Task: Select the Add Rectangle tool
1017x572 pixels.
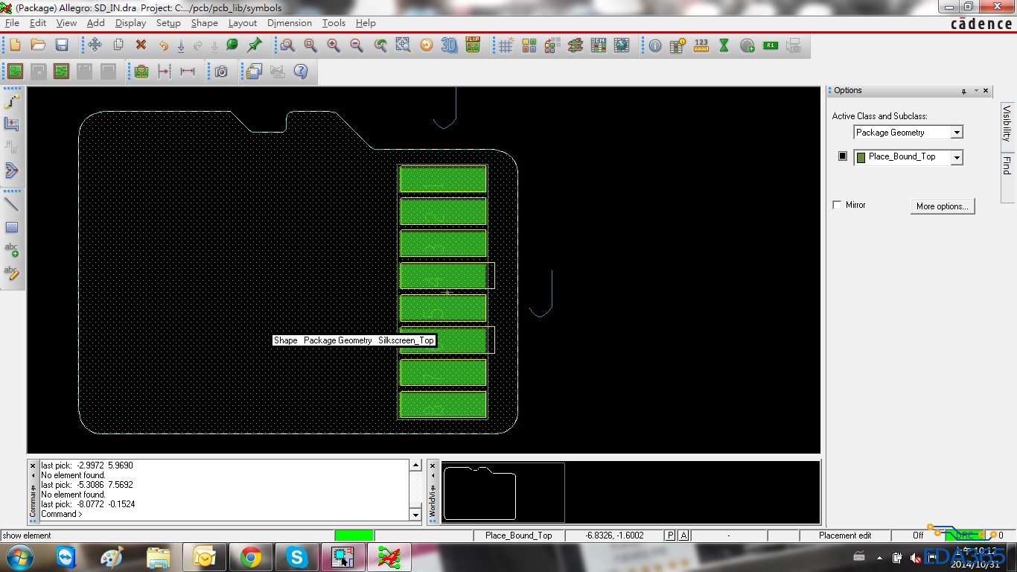Action: (11, 227)
